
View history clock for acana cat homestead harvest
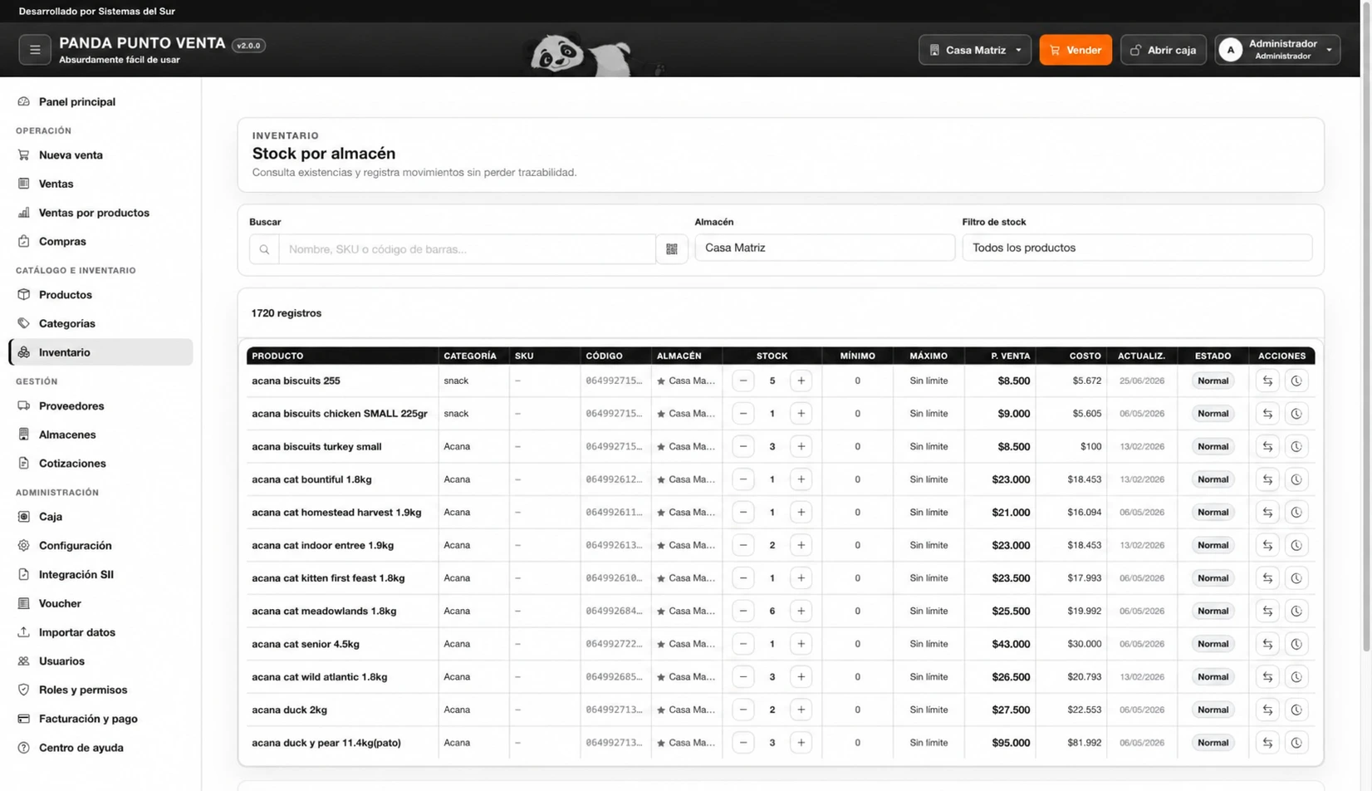tap(1296, 512)
